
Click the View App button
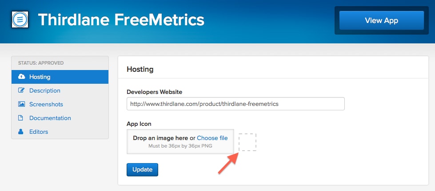tap(381, 20)
